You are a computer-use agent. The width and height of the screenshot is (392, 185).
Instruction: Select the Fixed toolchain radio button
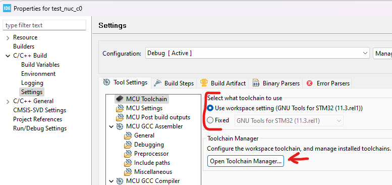(210, 120)
